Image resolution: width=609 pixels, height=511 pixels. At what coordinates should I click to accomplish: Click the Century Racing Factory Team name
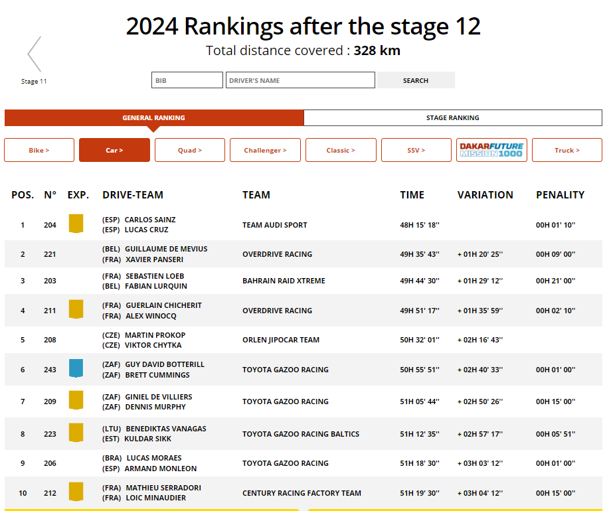302,493
